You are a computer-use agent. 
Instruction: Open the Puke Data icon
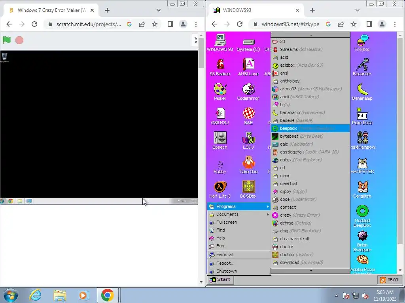(362, 116)
